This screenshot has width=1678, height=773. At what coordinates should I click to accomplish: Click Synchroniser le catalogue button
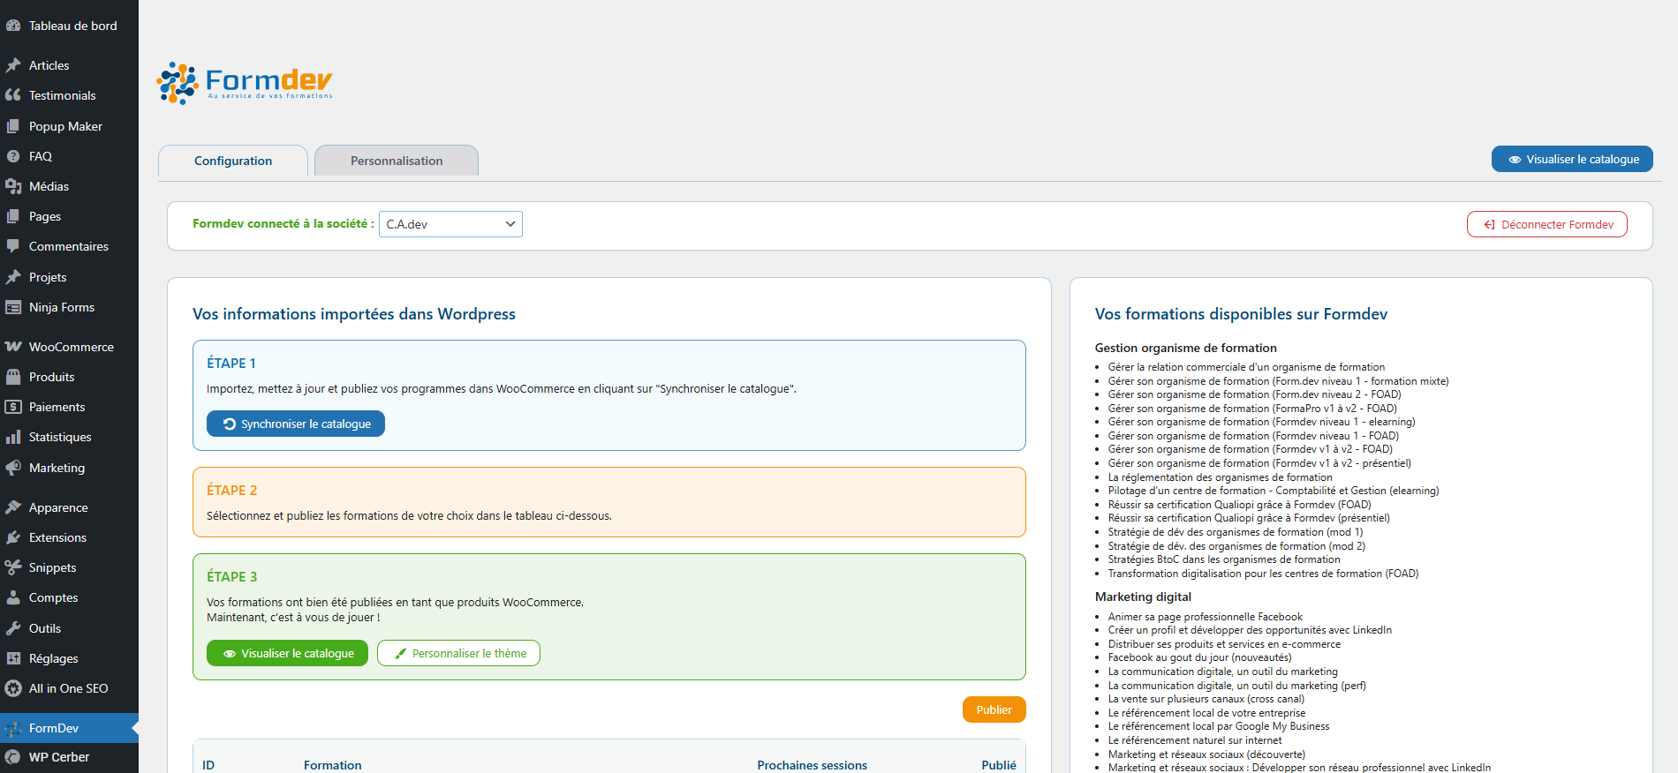pyautogui.click(x=296, y=424)
